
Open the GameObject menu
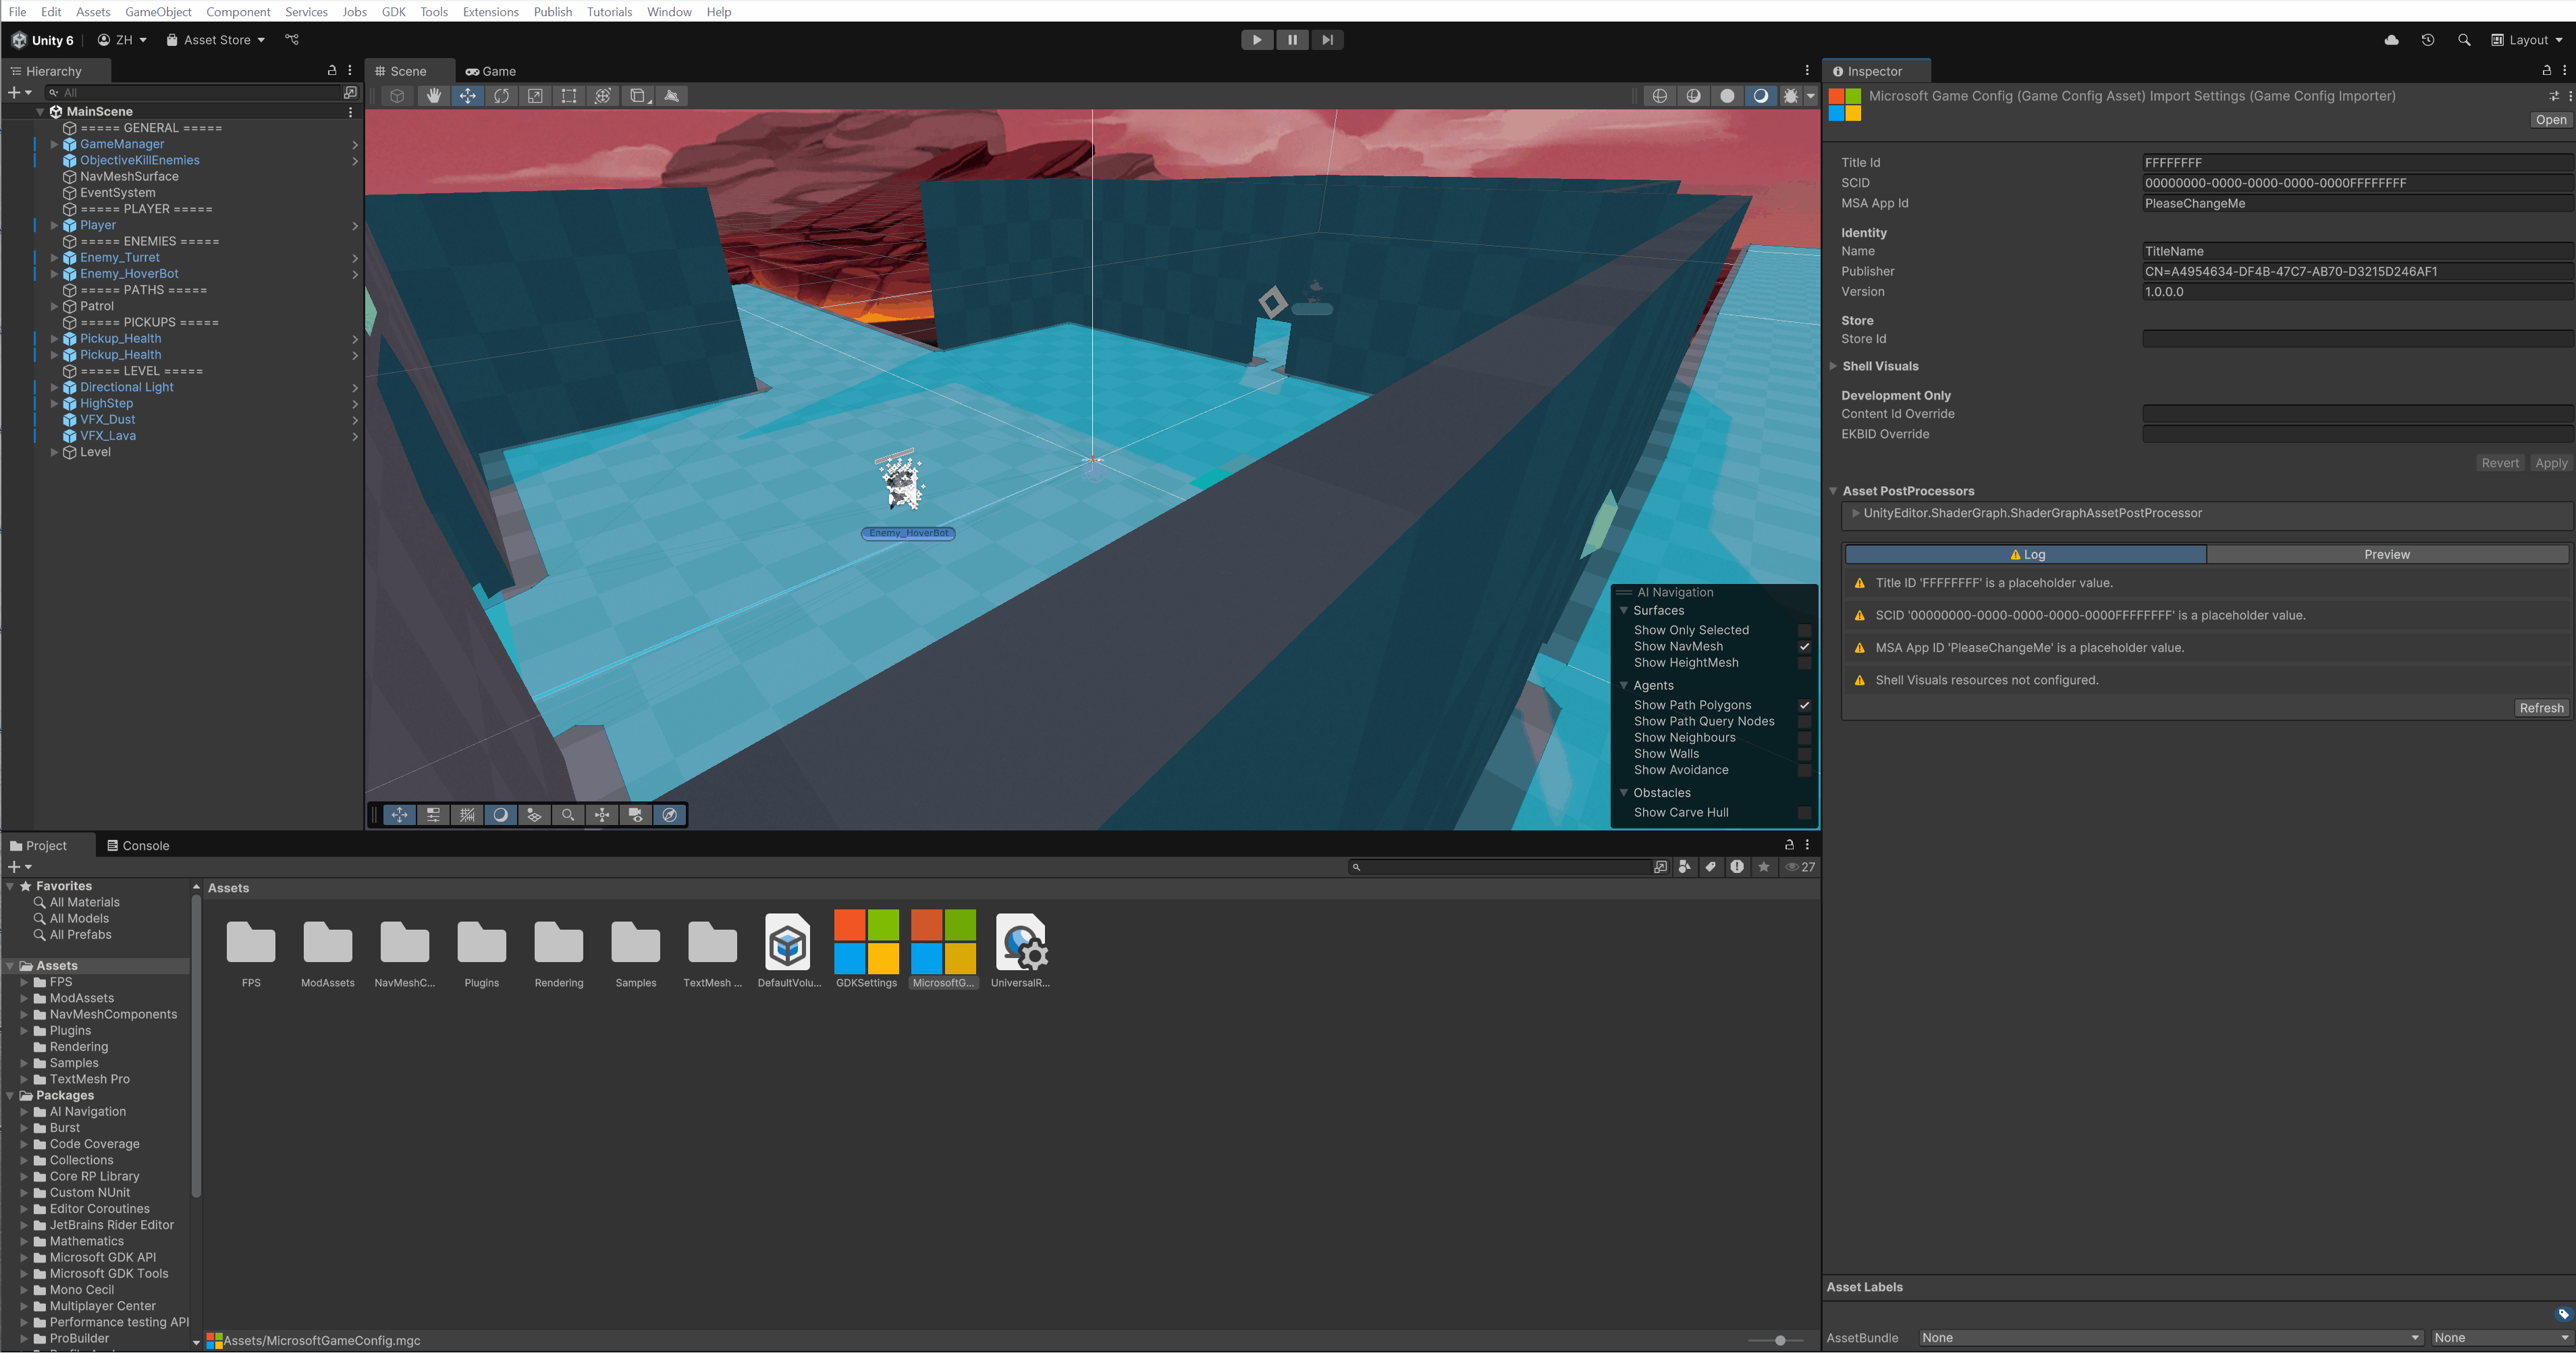click(x=157, y=11)
